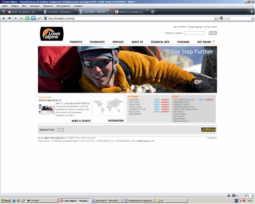
Task: Open the TECHNICAL INFO link
Action: (160, 42)
